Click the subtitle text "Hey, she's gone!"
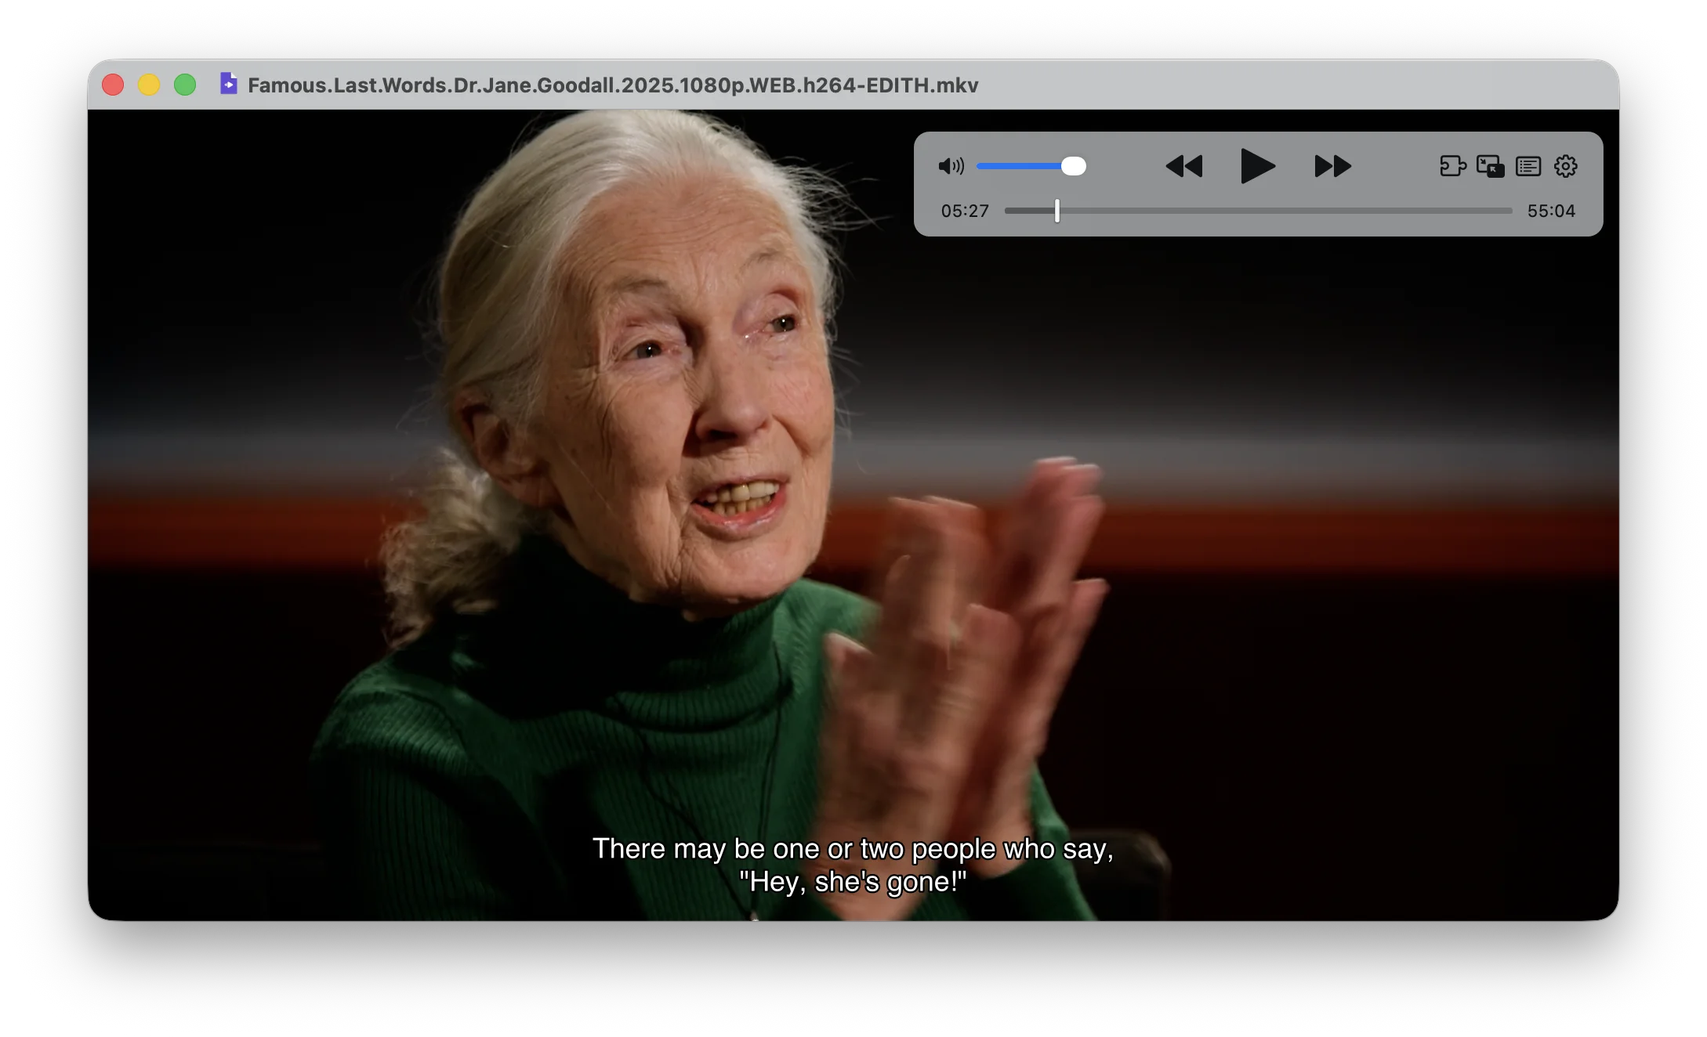The image size is (1707, 1037). 853,882
